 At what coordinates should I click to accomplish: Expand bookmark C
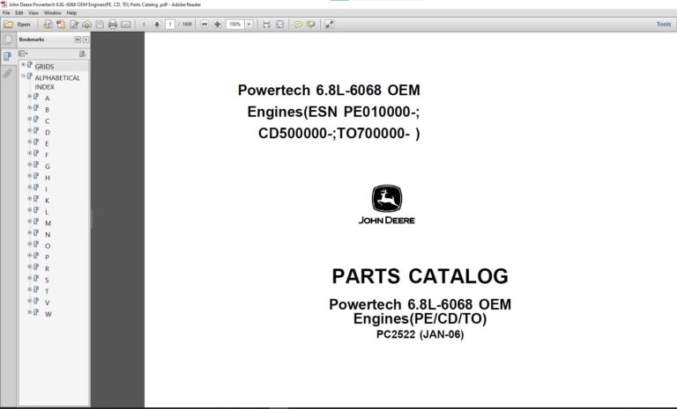pyautogui.click(x=29, y=119)
